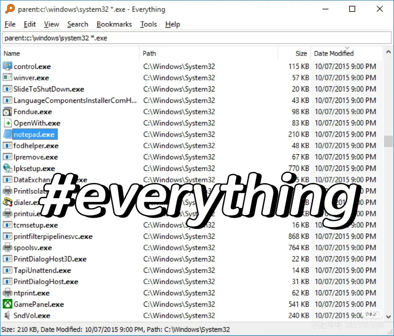Select the lpksetup.exe file name
The width and height of the screenshot is (394, 336).
click(34, 168)
